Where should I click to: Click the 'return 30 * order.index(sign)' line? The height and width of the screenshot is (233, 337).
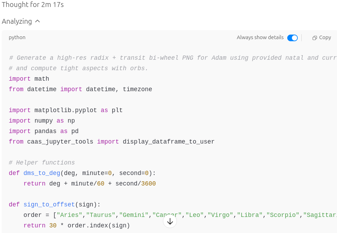pyautogui.click(x=76, y=226)
